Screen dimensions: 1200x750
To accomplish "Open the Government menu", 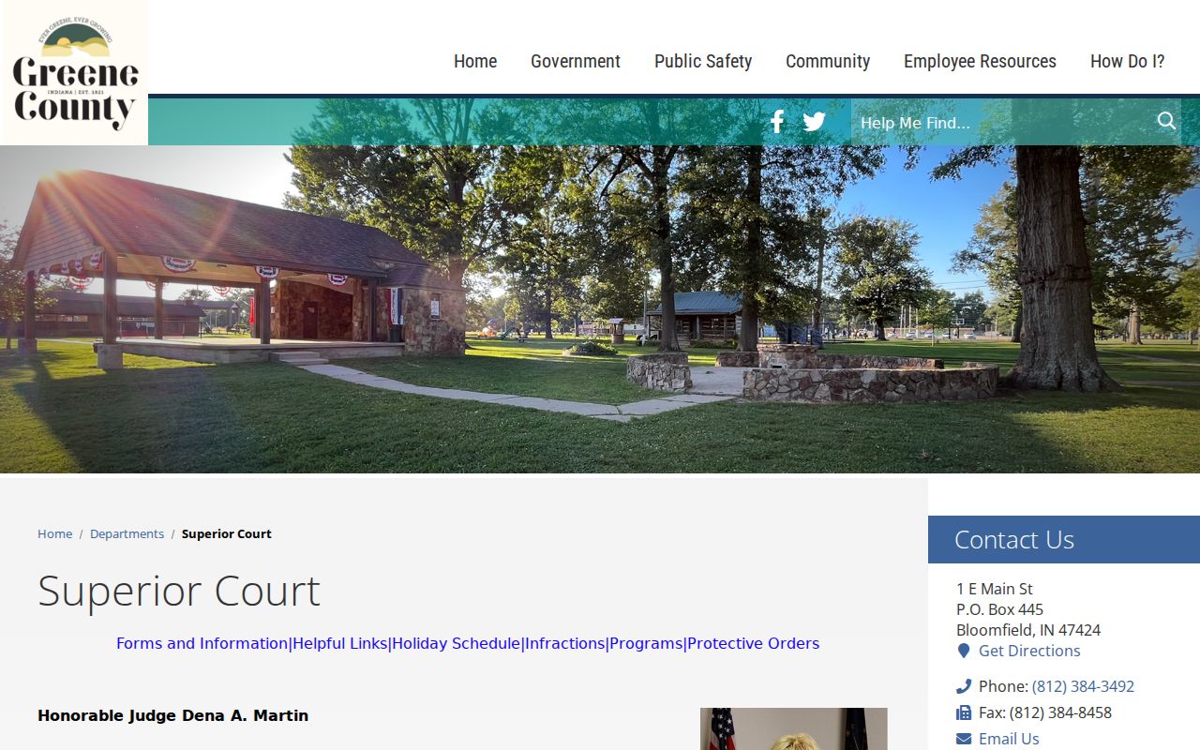I will pos(576,61).
